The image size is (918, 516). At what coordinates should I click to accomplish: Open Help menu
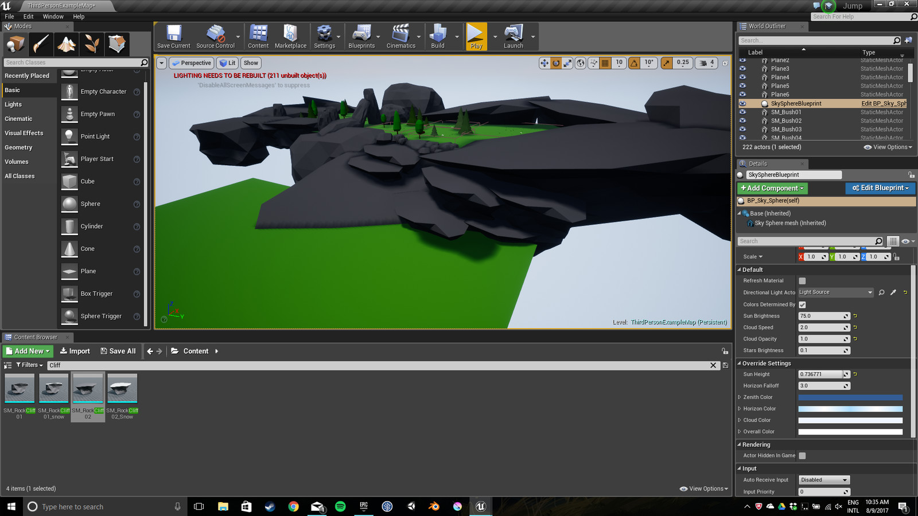point(79,17)
